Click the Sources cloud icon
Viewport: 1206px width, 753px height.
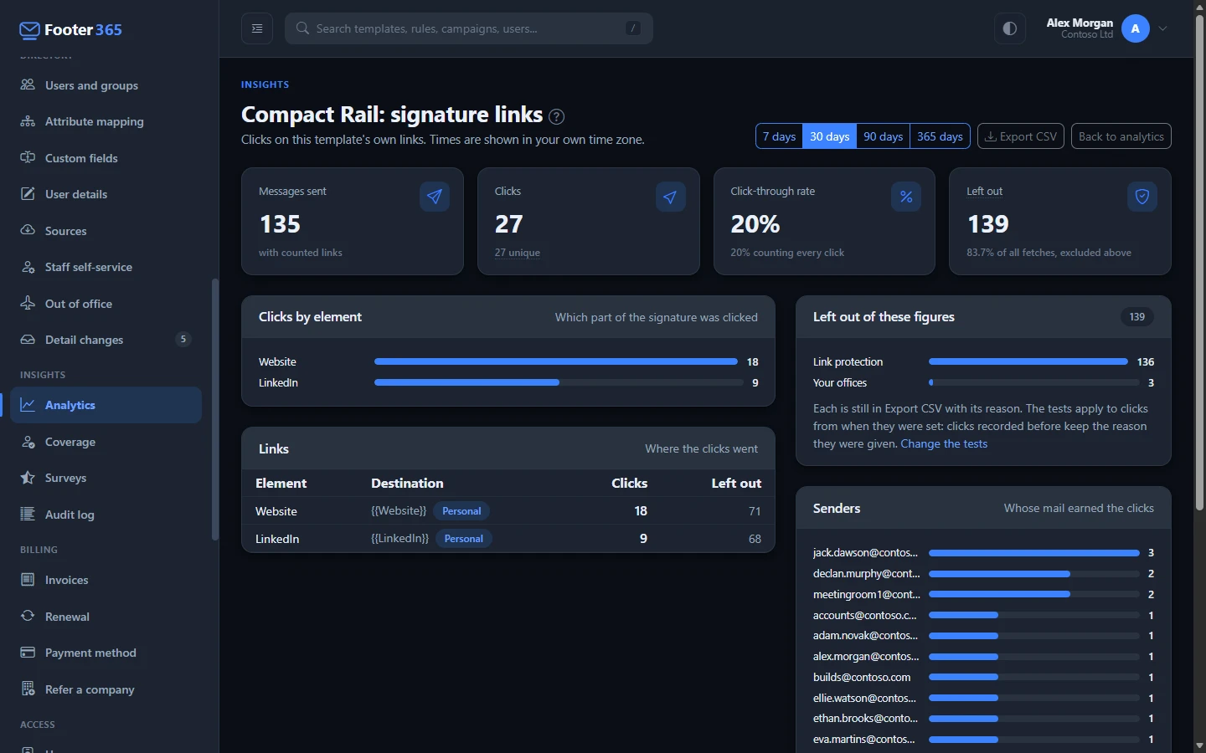click(x=28, y=230)
